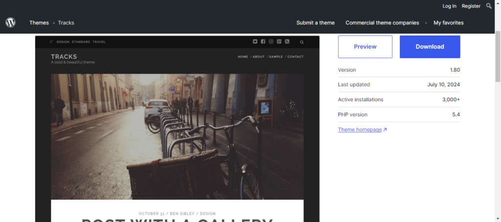Click the Twitter icon in theme screenshot

pyautogui.click(x=255, y=41)
